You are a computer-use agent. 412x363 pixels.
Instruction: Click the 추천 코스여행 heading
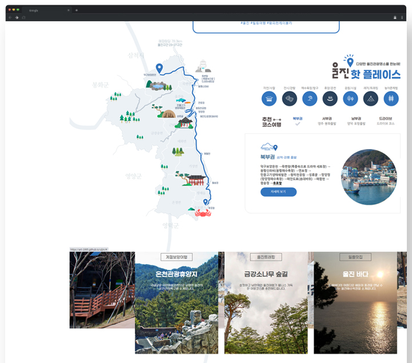click(271, 122)
